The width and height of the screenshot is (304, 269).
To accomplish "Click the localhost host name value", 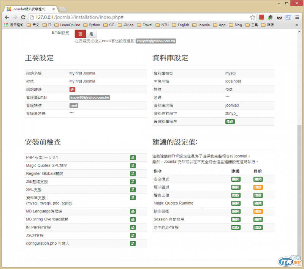I will click(233, 81).
